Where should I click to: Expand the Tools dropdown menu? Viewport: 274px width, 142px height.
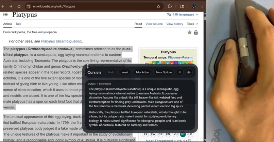[192, 24]
